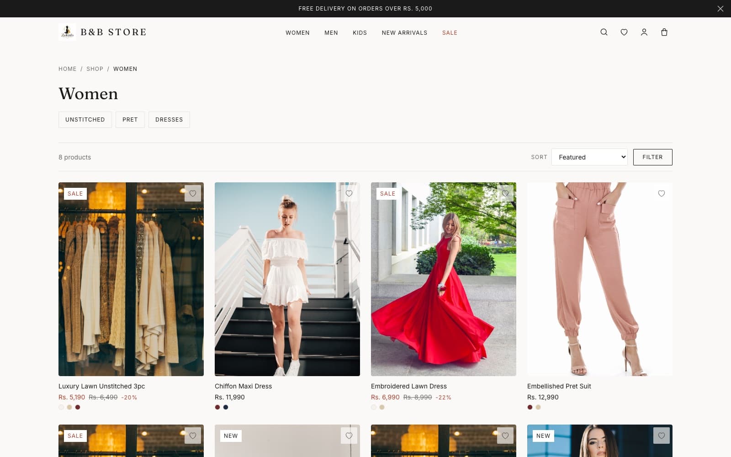731x457 pixels.
Task: Click the Rs. 5,190 sale price
Action: [72, 397]
